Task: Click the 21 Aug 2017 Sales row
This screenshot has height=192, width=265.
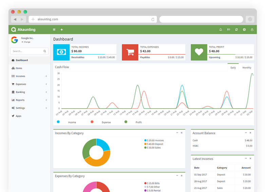Action: [222, 188]
